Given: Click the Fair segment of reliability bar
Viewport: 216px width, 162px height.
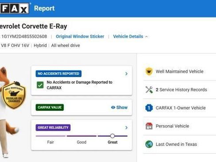Looking at the screenshot, I should pyautogui.click(x=50, y=136).
